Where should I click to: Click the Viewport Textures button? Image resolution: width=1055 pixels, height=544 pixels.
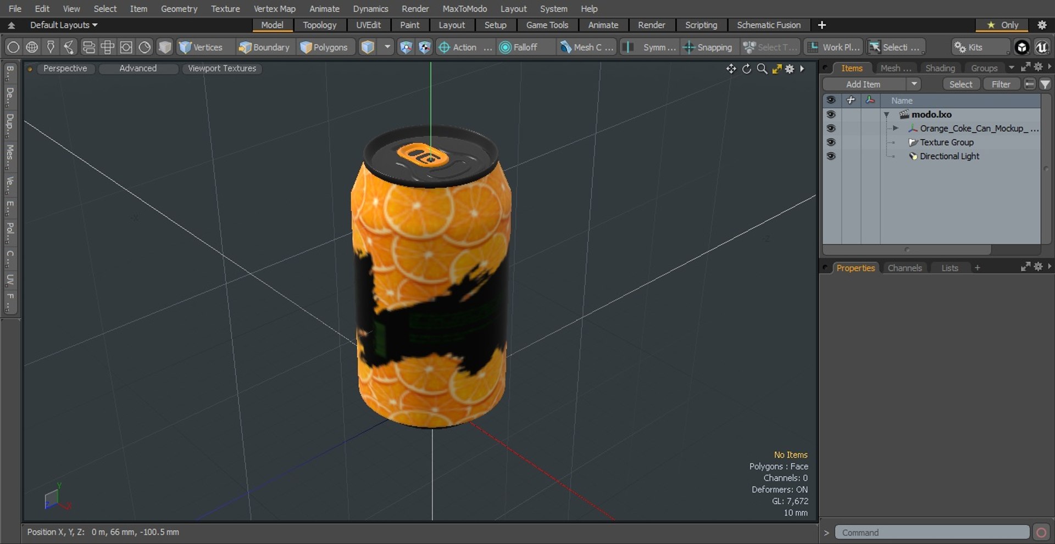(x=222, y=69)
